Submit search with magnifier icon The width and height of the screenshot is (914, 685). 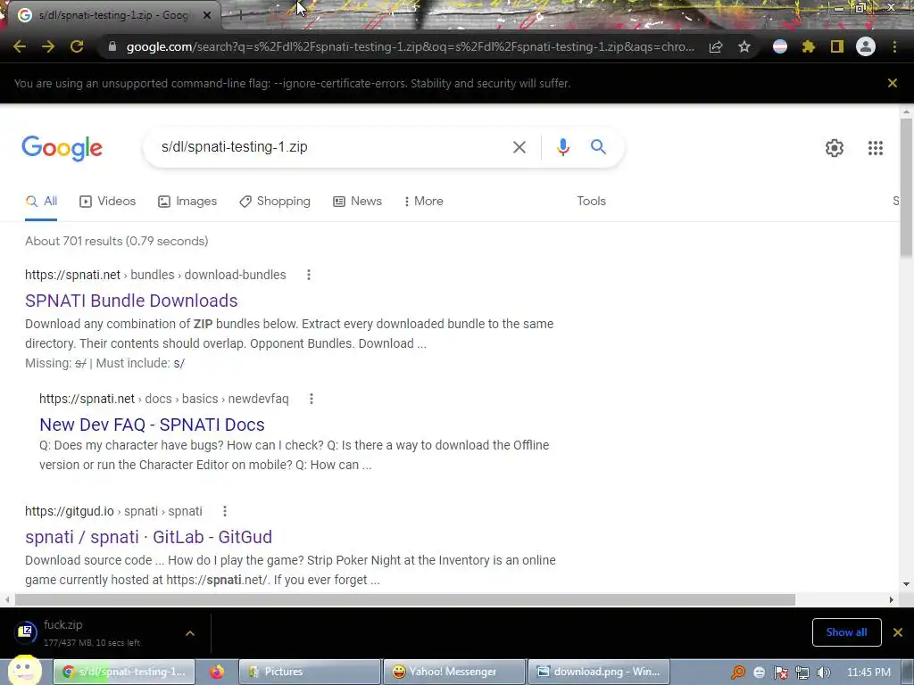[x=598, y=147]
